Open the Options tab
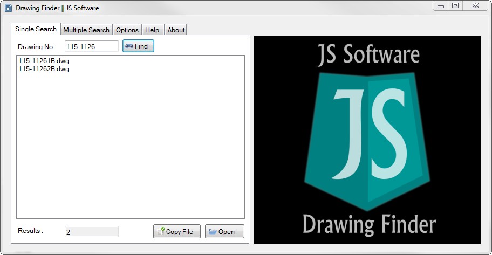This screenshot has height=255, width=492. 127,30
